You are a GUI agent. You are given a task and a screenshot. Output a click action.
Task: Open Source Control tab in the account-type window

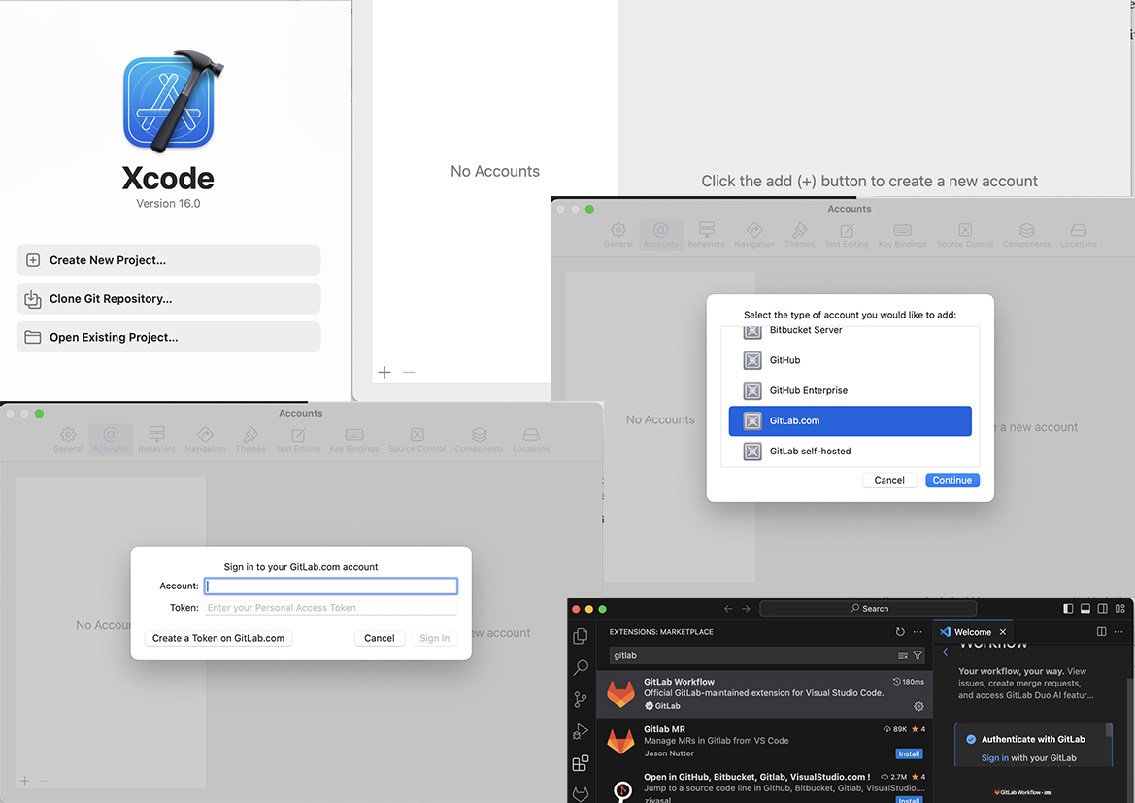coord(965,235)
